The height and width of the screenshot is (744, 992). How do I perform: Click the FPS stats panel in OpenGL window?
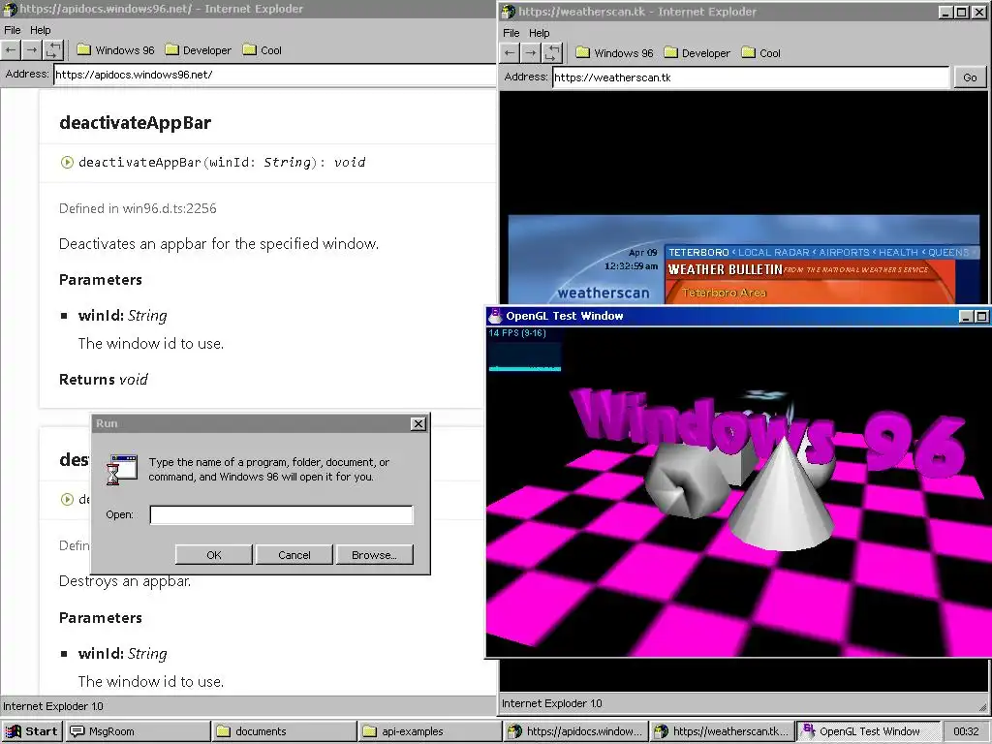click(524, 349)
